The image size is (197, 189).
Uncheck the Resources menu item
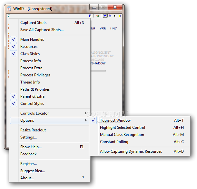click(50, 47)
